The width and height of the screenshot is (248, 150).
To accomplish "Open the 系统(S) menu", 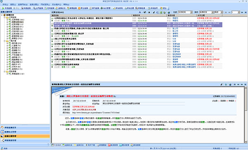I will (5, 5).
